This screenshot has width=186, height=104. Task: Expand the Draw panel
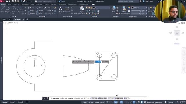[x=13, y=17]
